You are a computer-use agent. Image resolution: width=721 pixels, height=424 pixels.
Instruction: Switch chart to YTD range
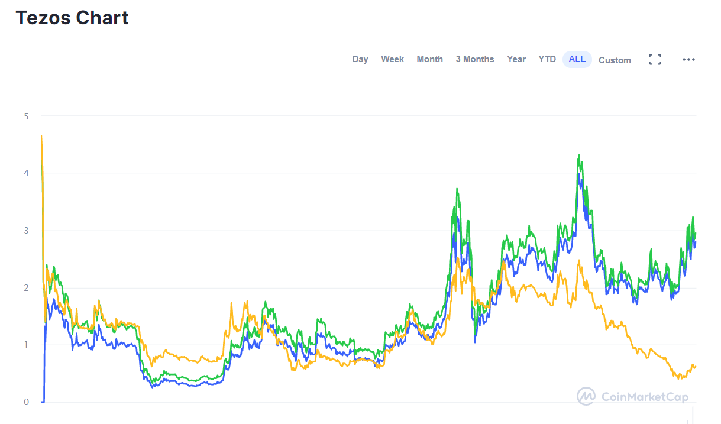[547, 59]
